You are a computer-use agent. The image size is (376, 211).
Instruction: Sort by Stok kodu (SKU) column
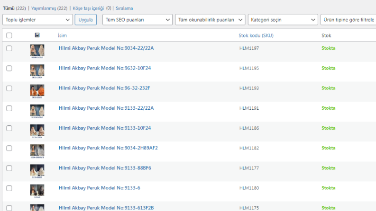click(x=256, y=35)
